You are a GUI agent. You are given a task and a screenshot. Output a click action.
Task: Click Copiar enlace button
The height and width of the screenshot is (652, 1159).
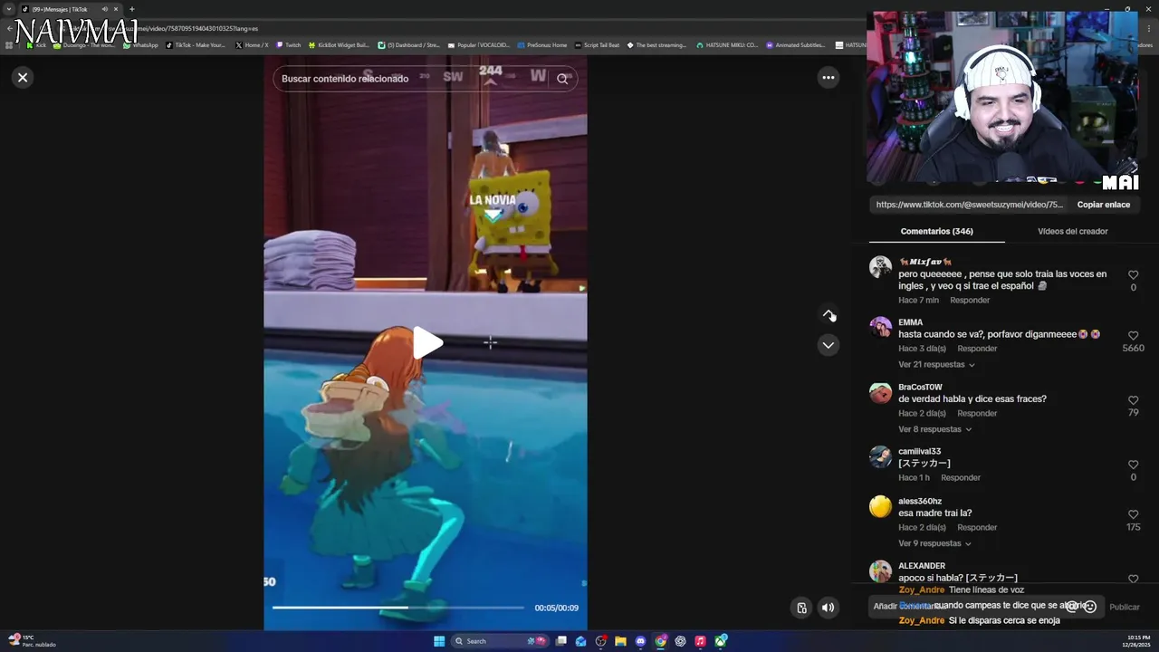pyautogui.click(x=1103, y=205)
